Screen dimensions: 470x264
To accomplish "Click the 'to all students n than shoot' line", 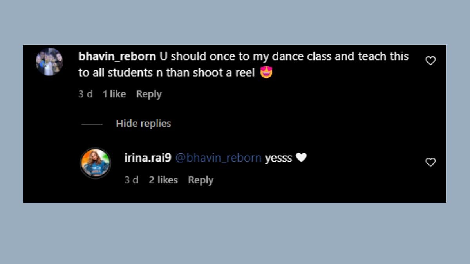I will pos(166,73).
